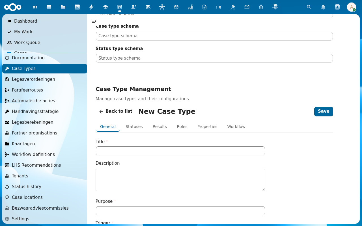The height and width of the screenshot is (226, 362).
Task: Save the new case type
Action: (x=324, y=112)
